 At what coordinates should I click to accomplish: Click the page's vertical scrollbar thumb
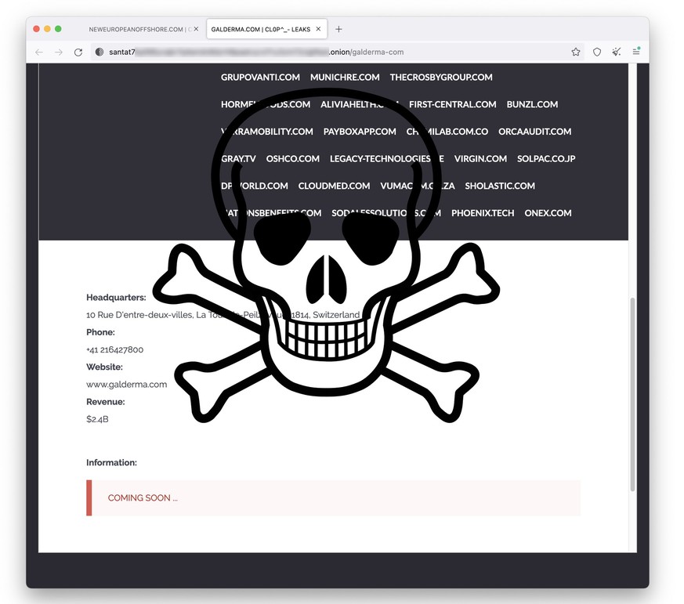pyautogui.click(x=632, y=395)
